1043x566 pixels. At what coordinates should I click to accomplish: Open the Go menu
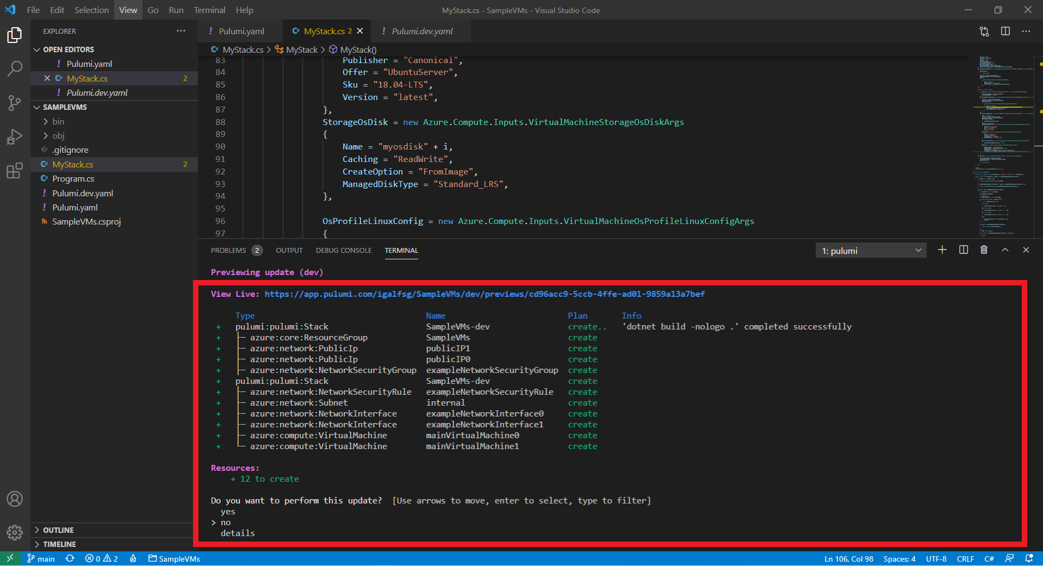153,10
